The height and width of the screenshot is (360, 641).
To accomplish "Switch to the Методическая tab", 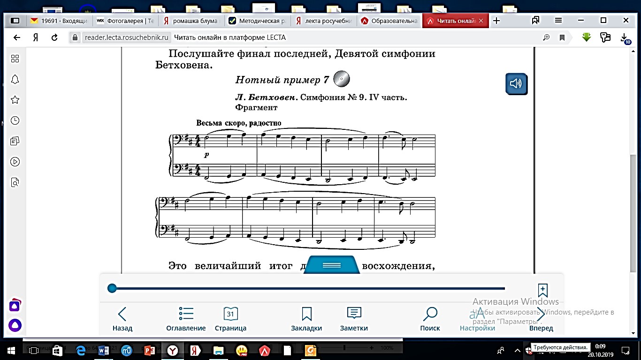I will [258, 21].
